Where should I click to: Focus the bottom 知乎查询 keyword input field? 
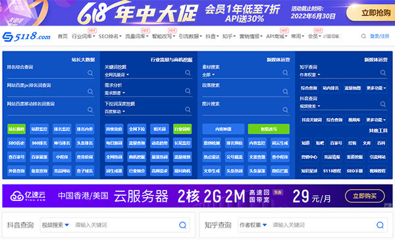click(x=323, y=225)
